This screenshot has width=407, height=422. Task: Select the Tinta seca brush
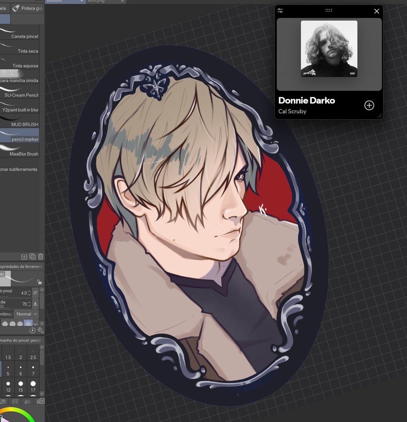pyautogui.click(x=19, y=48)
